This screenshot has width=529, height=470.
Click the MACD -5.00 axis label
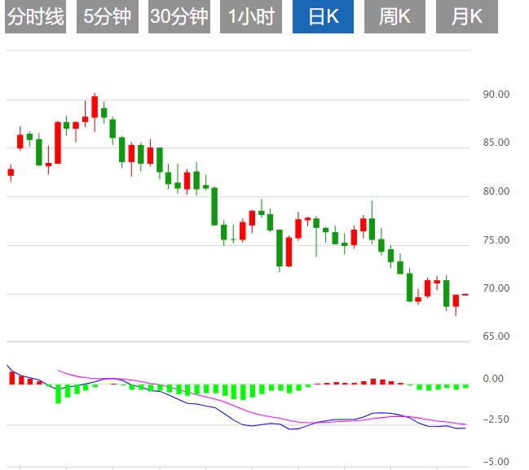[x=496, y=461]
